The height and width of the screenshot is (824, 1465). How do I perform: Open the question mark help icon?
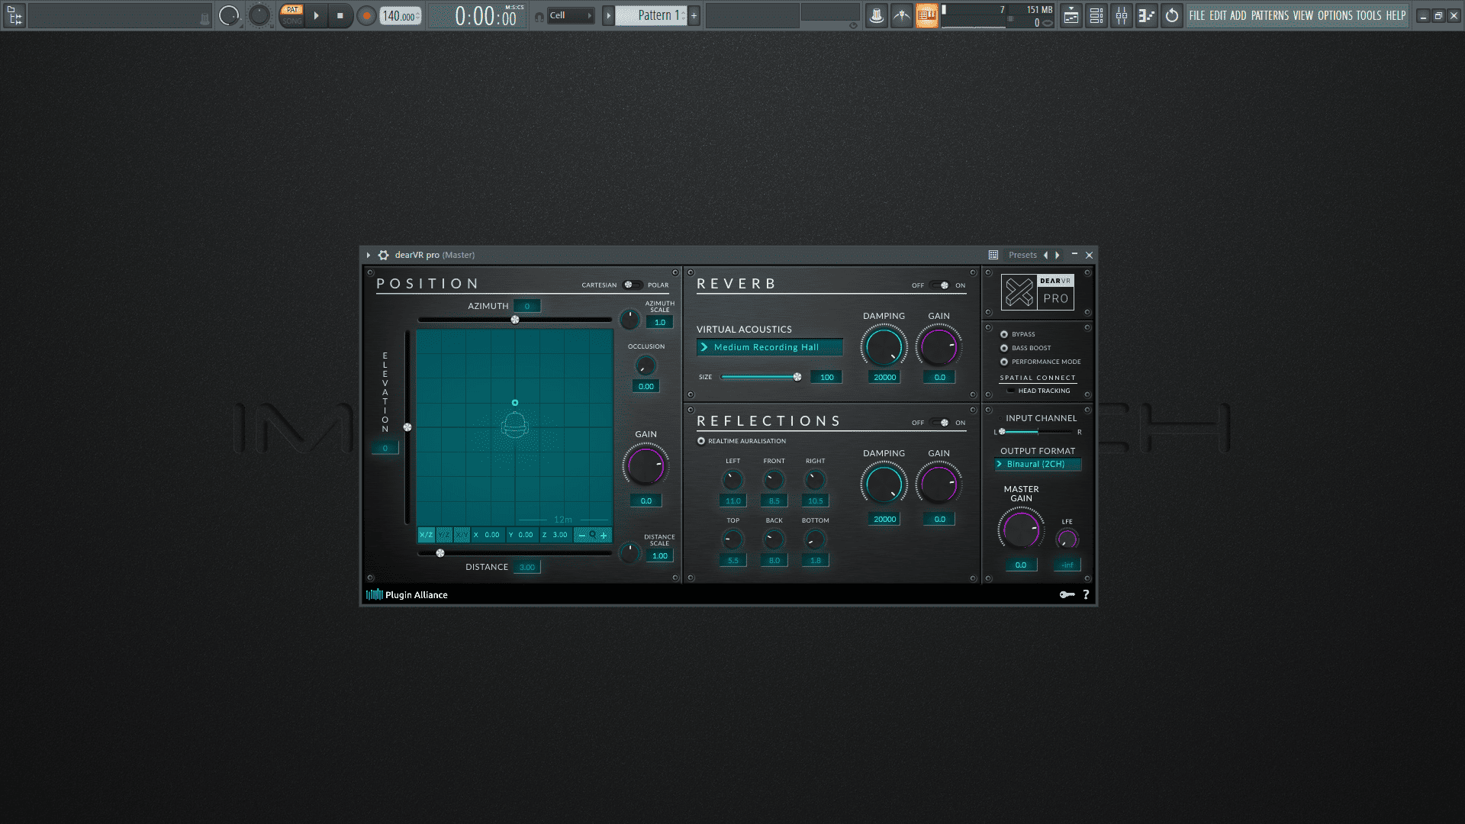[1086, 594]
